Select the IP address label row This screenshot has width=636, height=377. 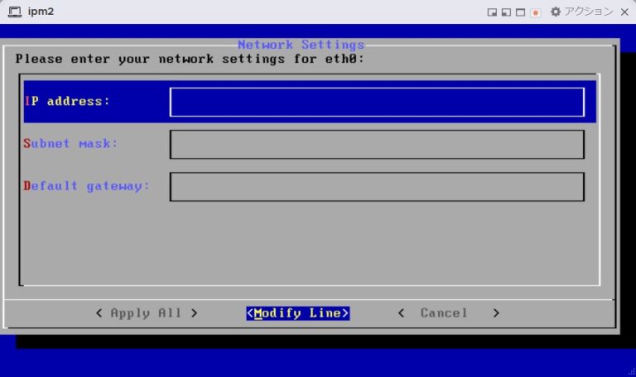tap(67, 102)
